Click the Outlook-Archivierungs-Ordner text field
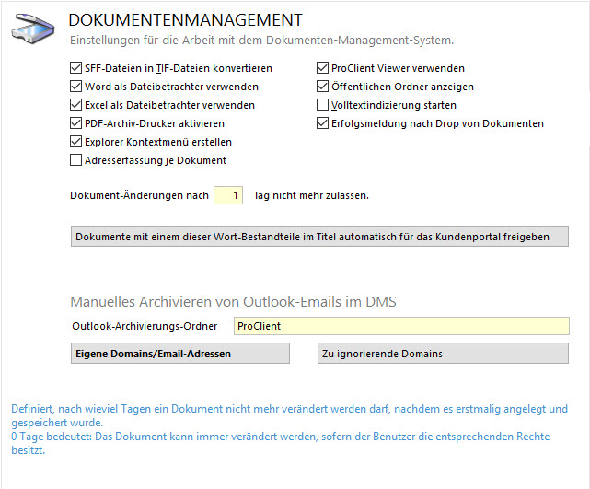This screenshot has height=489, width=590. (400, 326)
